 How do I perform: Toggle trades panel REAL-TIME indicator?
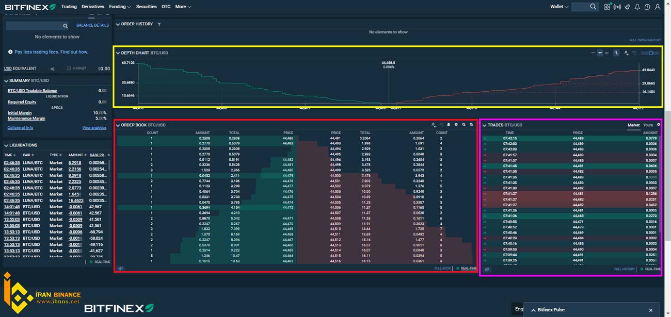650,269
